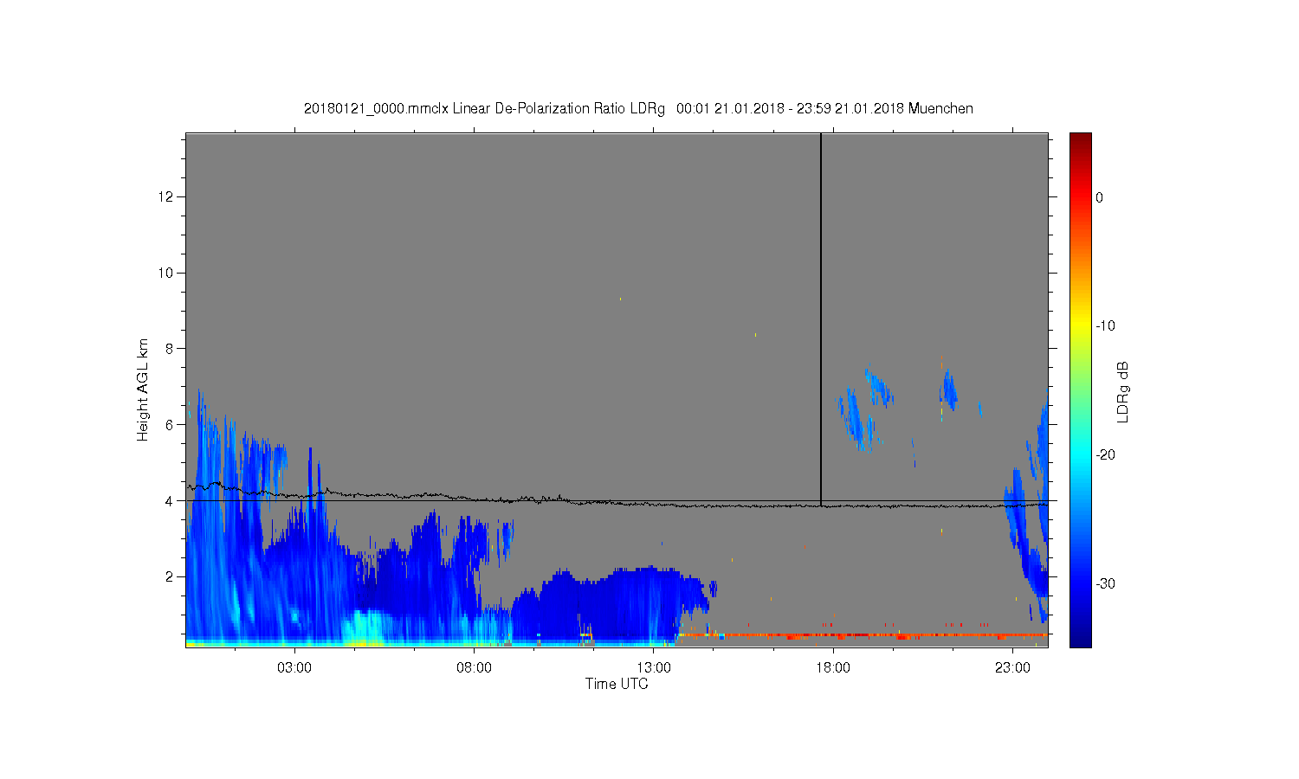Click the 13:00 time tick label

[654, 668]
